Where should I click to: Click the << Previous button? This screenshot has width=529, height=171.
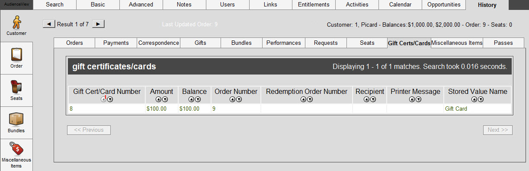(89, 130)
